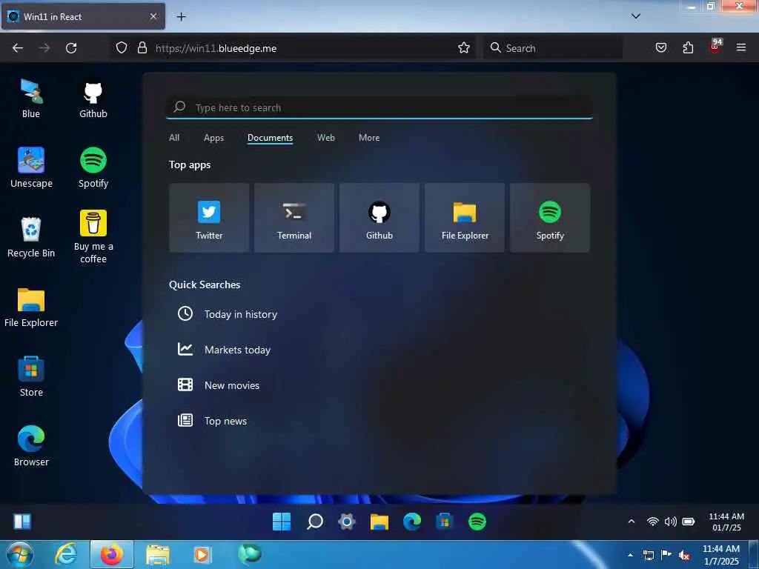Image resolution: width=759 pixels, height=569 pixels.
Task: Open the More search tab
Action: click(369, 138)
